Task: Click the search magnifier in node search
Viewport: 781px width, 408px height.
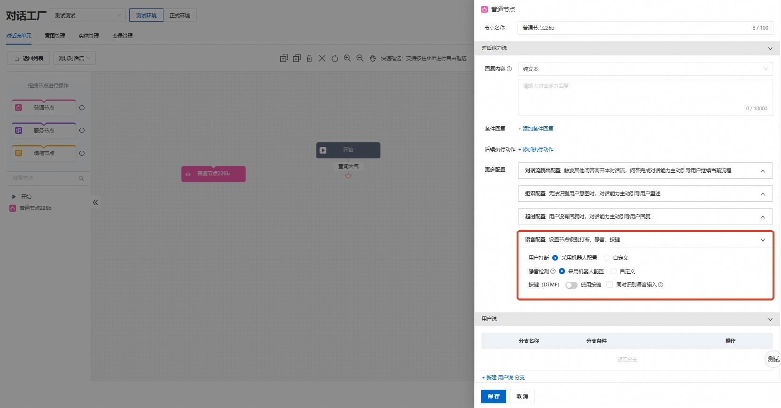Action: tap(81, 178)
